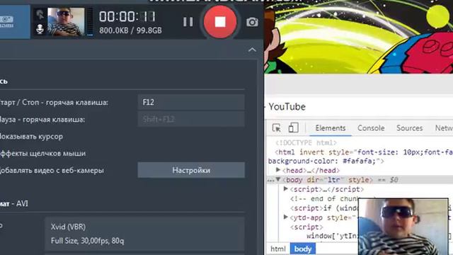
Task: Expand the first script node
Action: pyautogui.click(x=286, y=189)
